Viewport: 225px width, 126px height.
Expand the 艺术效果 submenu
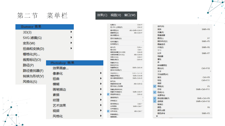click(x=75, y=105)
